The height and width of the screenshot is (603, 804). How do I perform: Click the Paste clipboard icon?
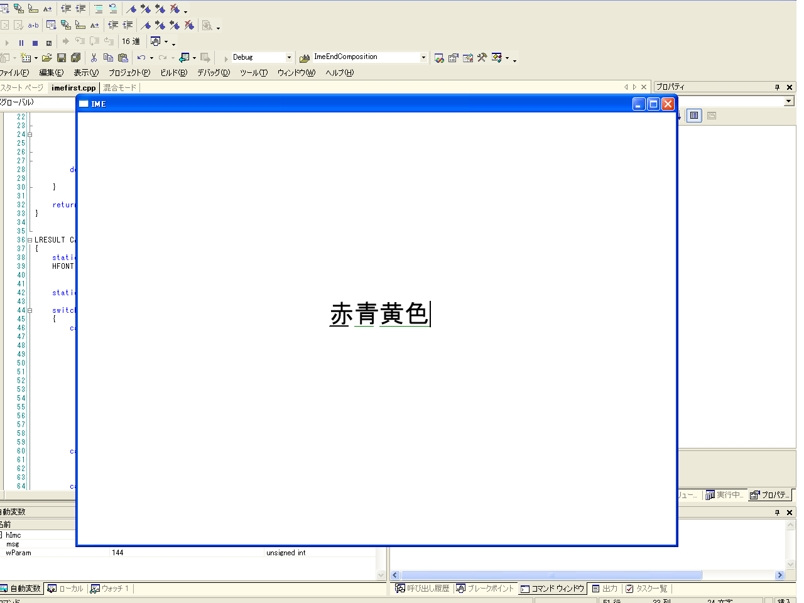123,58
